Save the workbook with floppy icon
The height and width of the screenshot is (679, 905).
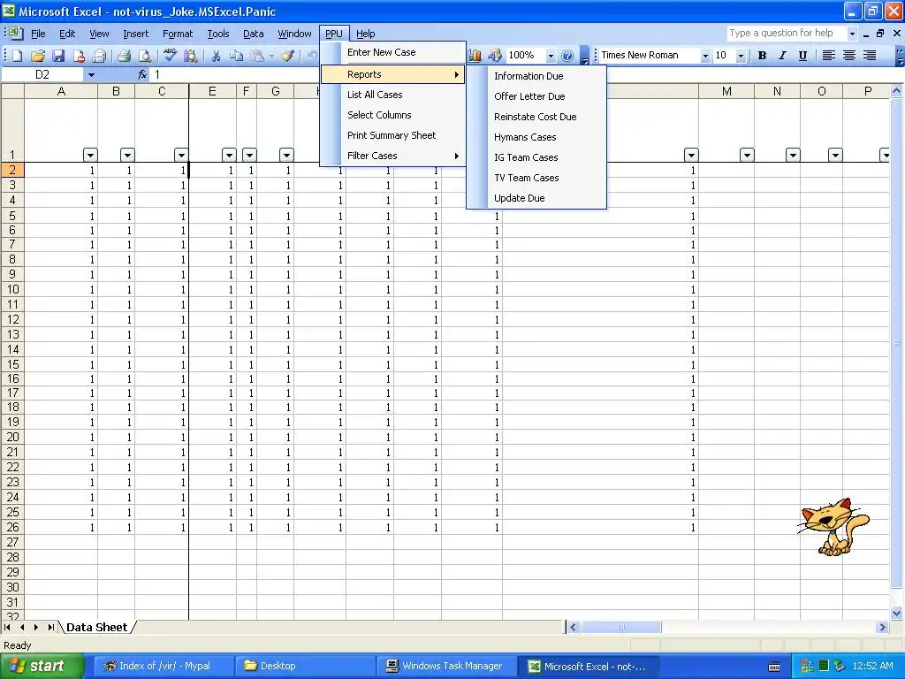coord(57,56)
